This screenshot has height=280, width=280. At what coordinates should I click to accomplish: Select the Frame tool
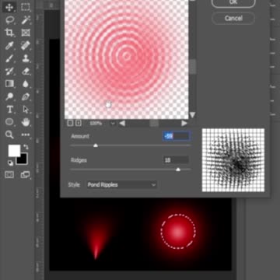[26, 33]
